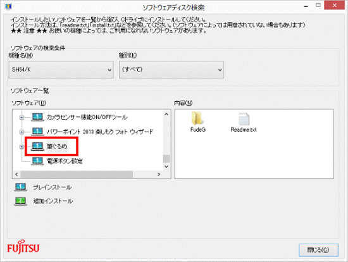Viewport: 348px width, 262px height.
Task: Expand the カメラセンサー機能ON/OFFツール tree node
Action: coord(22,117)
